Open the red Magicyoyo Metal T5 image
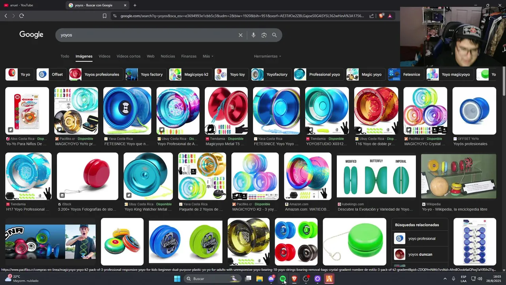This screenshot has width=506, height=285. point(226,111)
